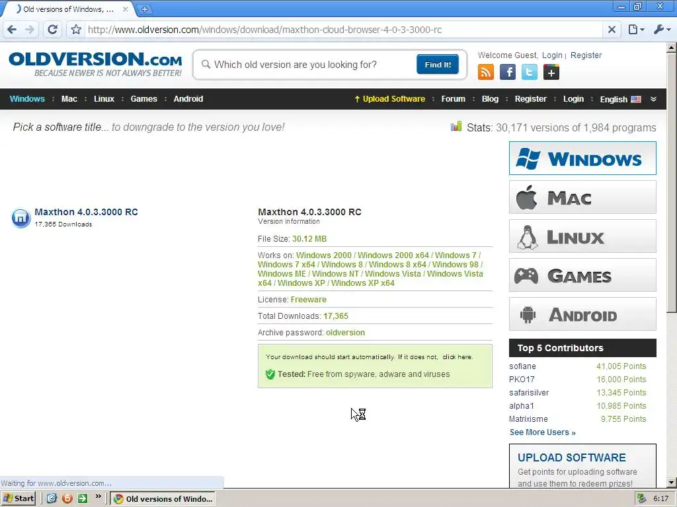Go back with the browser back arrow

click(x=12, y=29)
